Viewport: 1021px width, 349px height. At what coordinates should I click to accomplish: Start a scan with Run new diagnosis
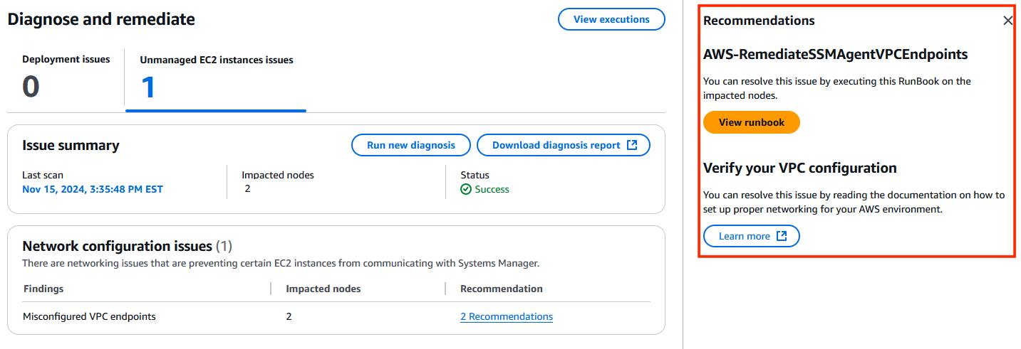tap(411, 145)
